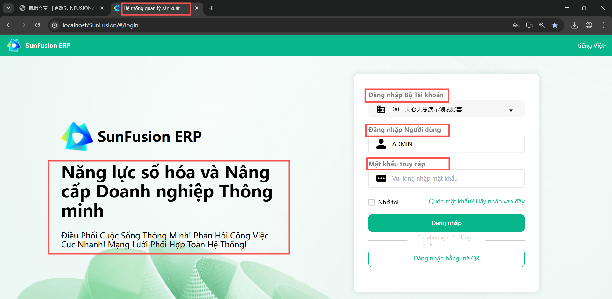Open the browser downloads icon
This screenshot has width=612, height=299.
[574, 25]
